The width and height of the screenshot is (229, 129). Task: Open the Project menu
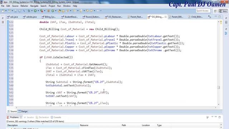click(52, 6)
